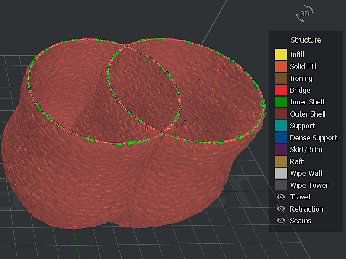Screen dimensions: 346x259
Task: Toggle the Ironing brown swatch
Action: point(281,78)
